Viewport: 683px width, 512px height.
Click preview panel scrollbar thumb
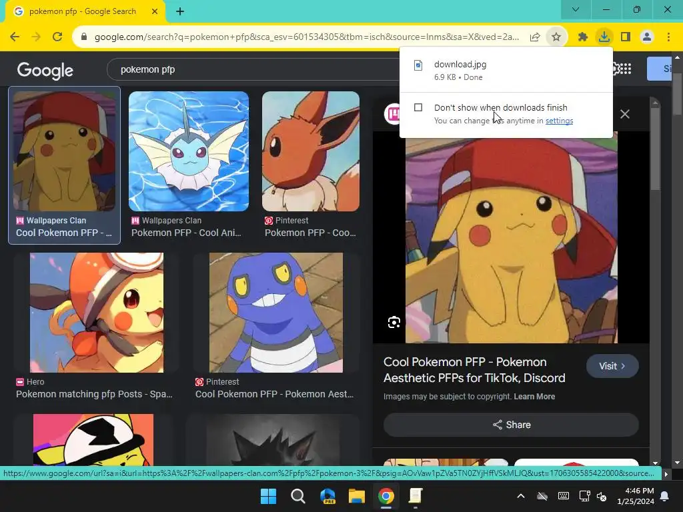pos(655,148)
